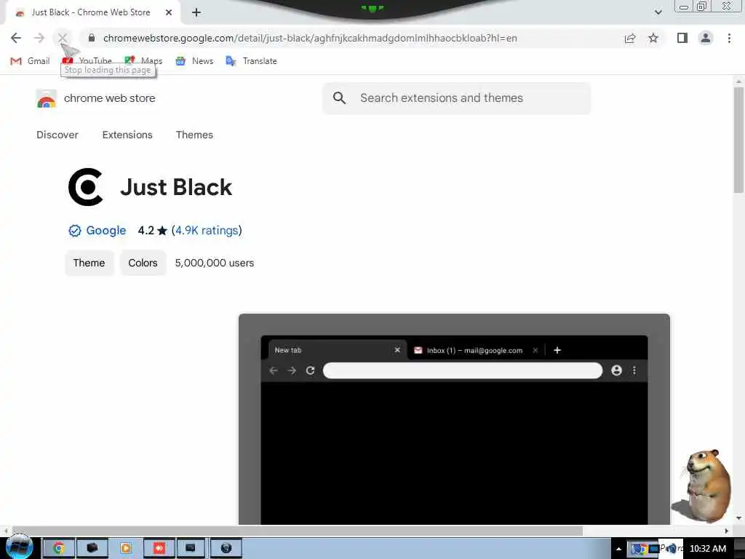The image size is (745, 559).
Task: Click the red recorder taskbar icon
Action: (x=159, y=548)
